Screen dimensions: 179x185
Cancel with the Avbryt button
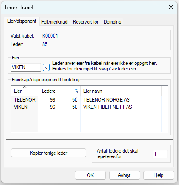(x=124, y=175)
